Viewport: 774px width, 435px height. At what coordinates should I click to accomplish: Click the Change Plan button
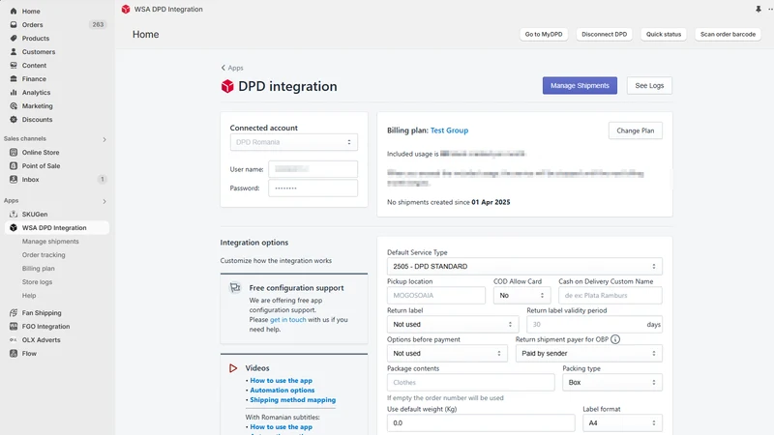click(x=636, y=130)
